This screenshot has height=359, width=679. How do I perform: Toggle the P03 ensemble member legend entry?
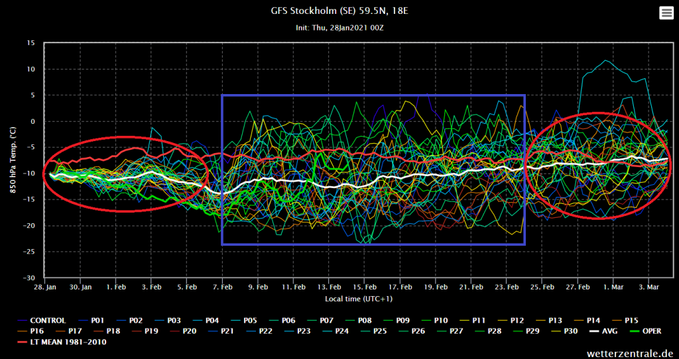click(168, 321)
